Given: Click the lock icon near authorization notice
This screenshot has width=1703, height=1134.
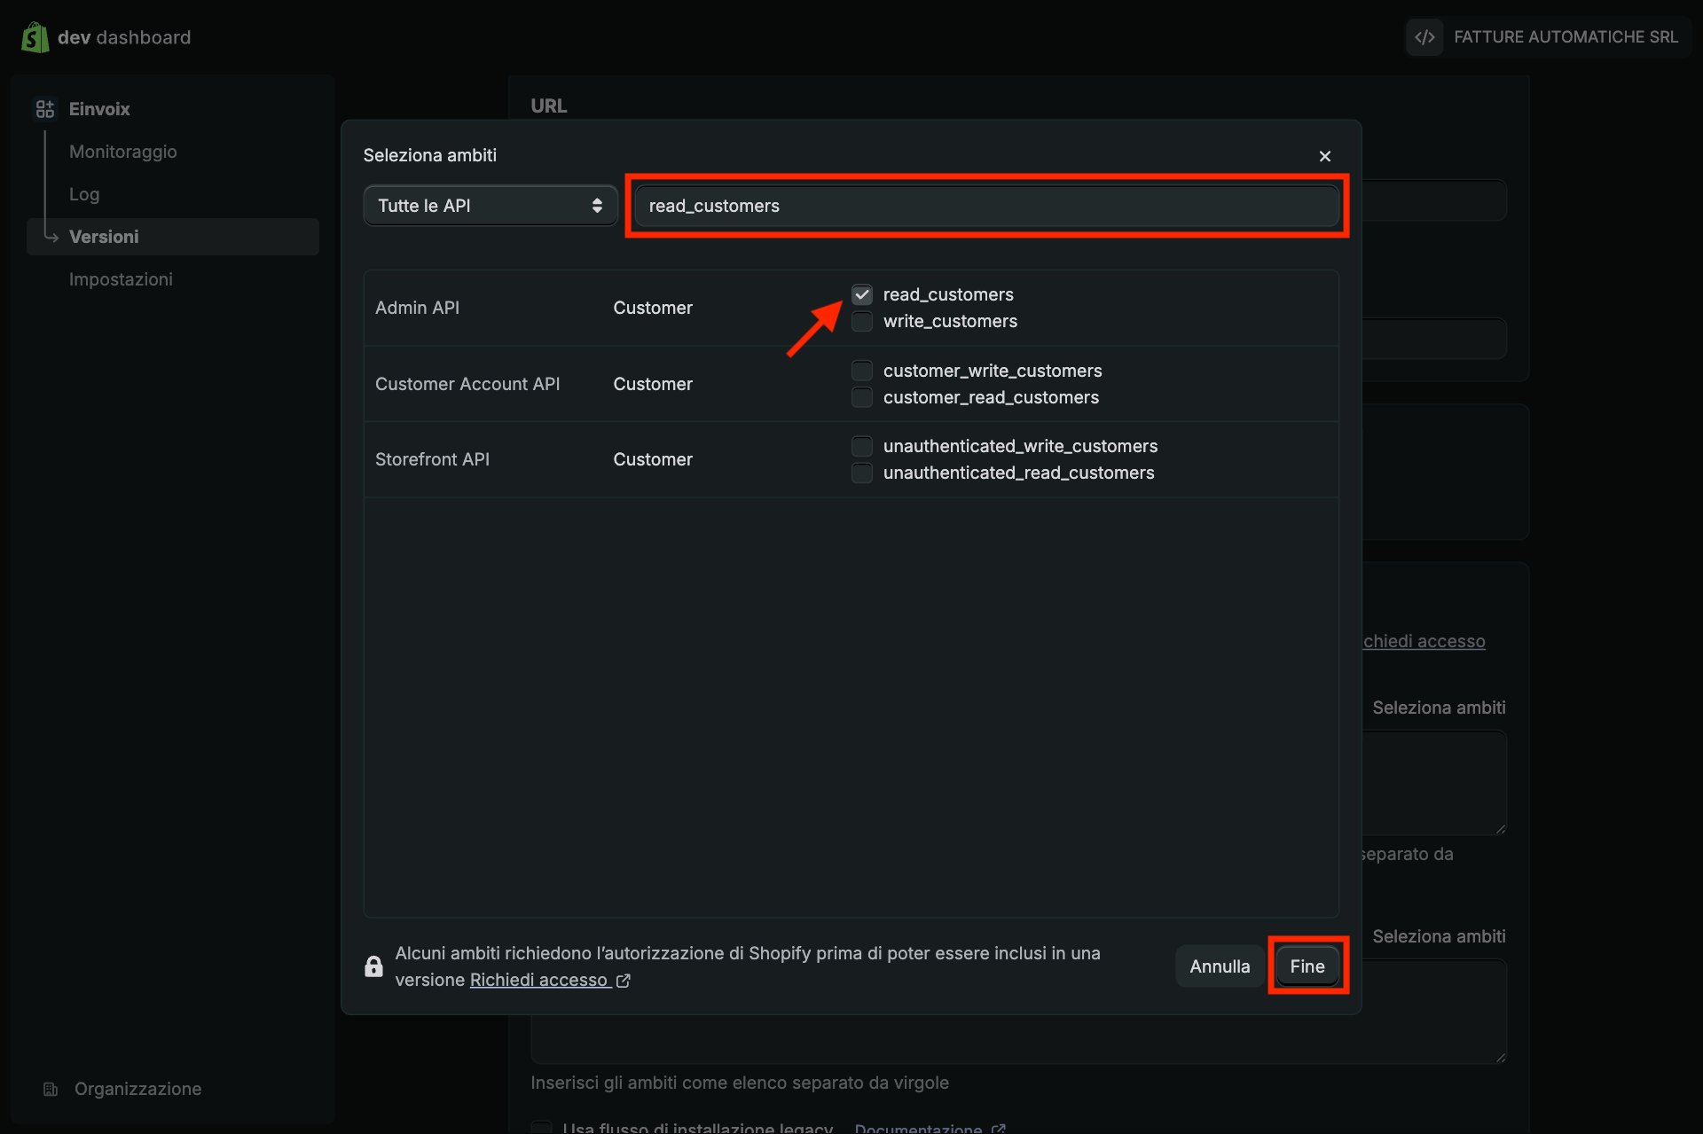Looking at the screenshot, I should pyautogui.click(x=373, y=966).
